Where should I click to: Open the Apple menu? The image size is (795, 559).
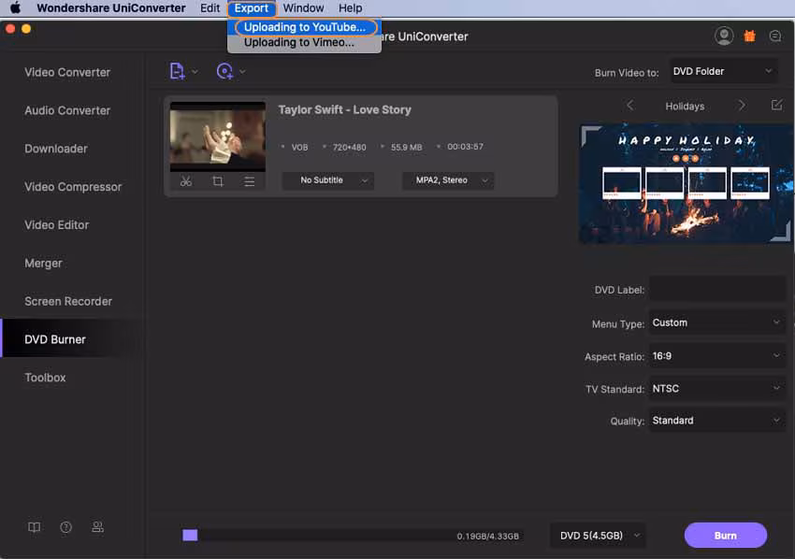(15, 8)
